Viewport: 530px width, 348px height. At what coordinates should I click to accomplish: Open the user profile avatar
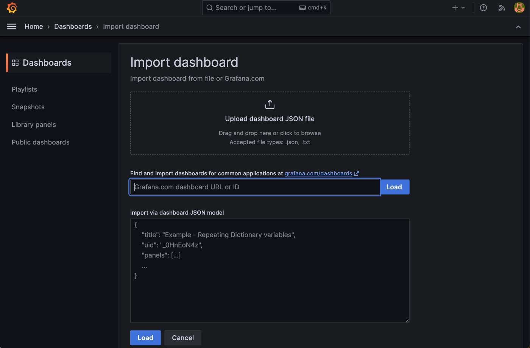point(519,8)
